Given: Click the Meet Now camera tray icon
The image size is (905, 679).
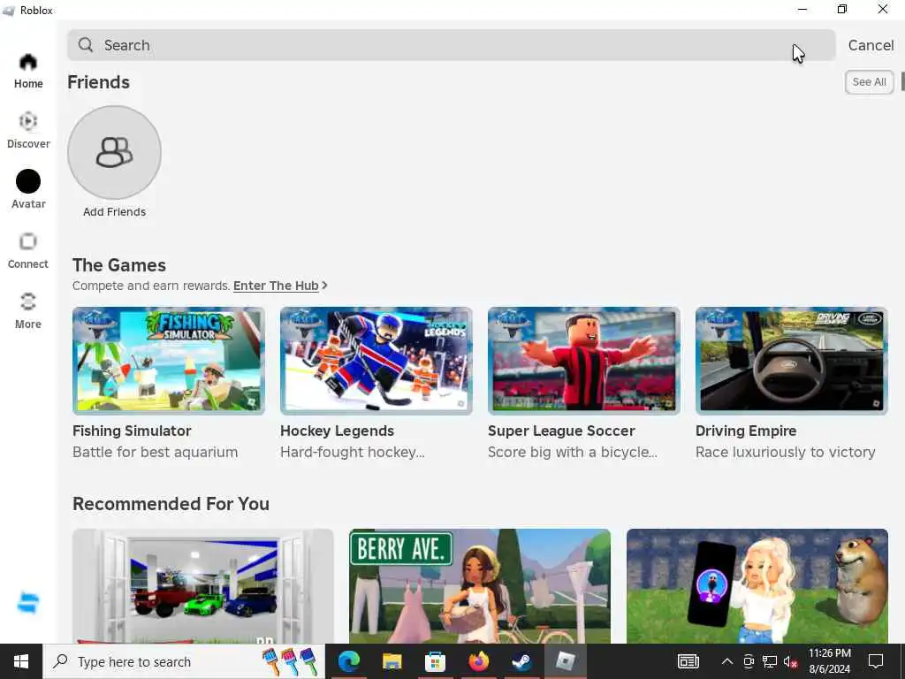Looking at the screenshot, I should (749, 661).
